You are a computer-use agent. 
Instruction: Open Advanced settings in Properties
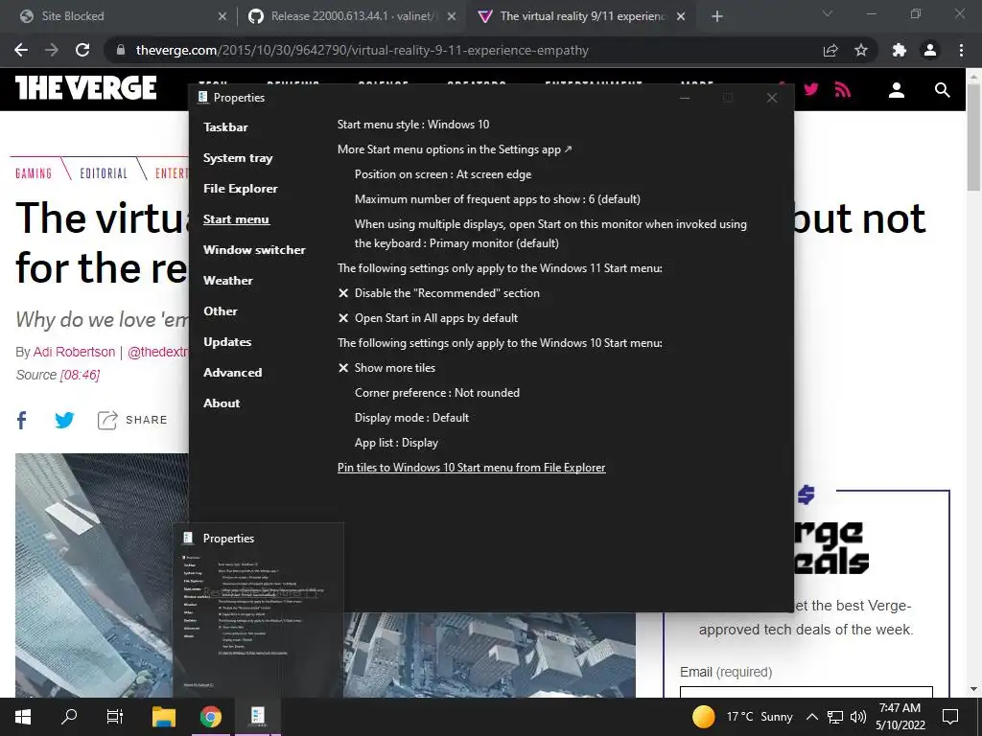[x=232, y=373]
